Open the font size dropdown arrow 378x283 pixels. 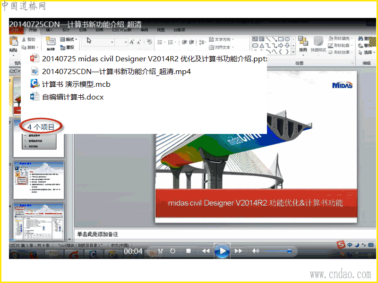tap(126, 42)
